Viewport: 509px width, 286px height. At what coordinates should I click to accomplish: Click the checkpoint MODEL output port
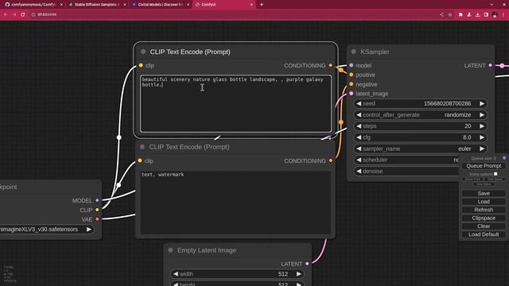pos(97,200)
